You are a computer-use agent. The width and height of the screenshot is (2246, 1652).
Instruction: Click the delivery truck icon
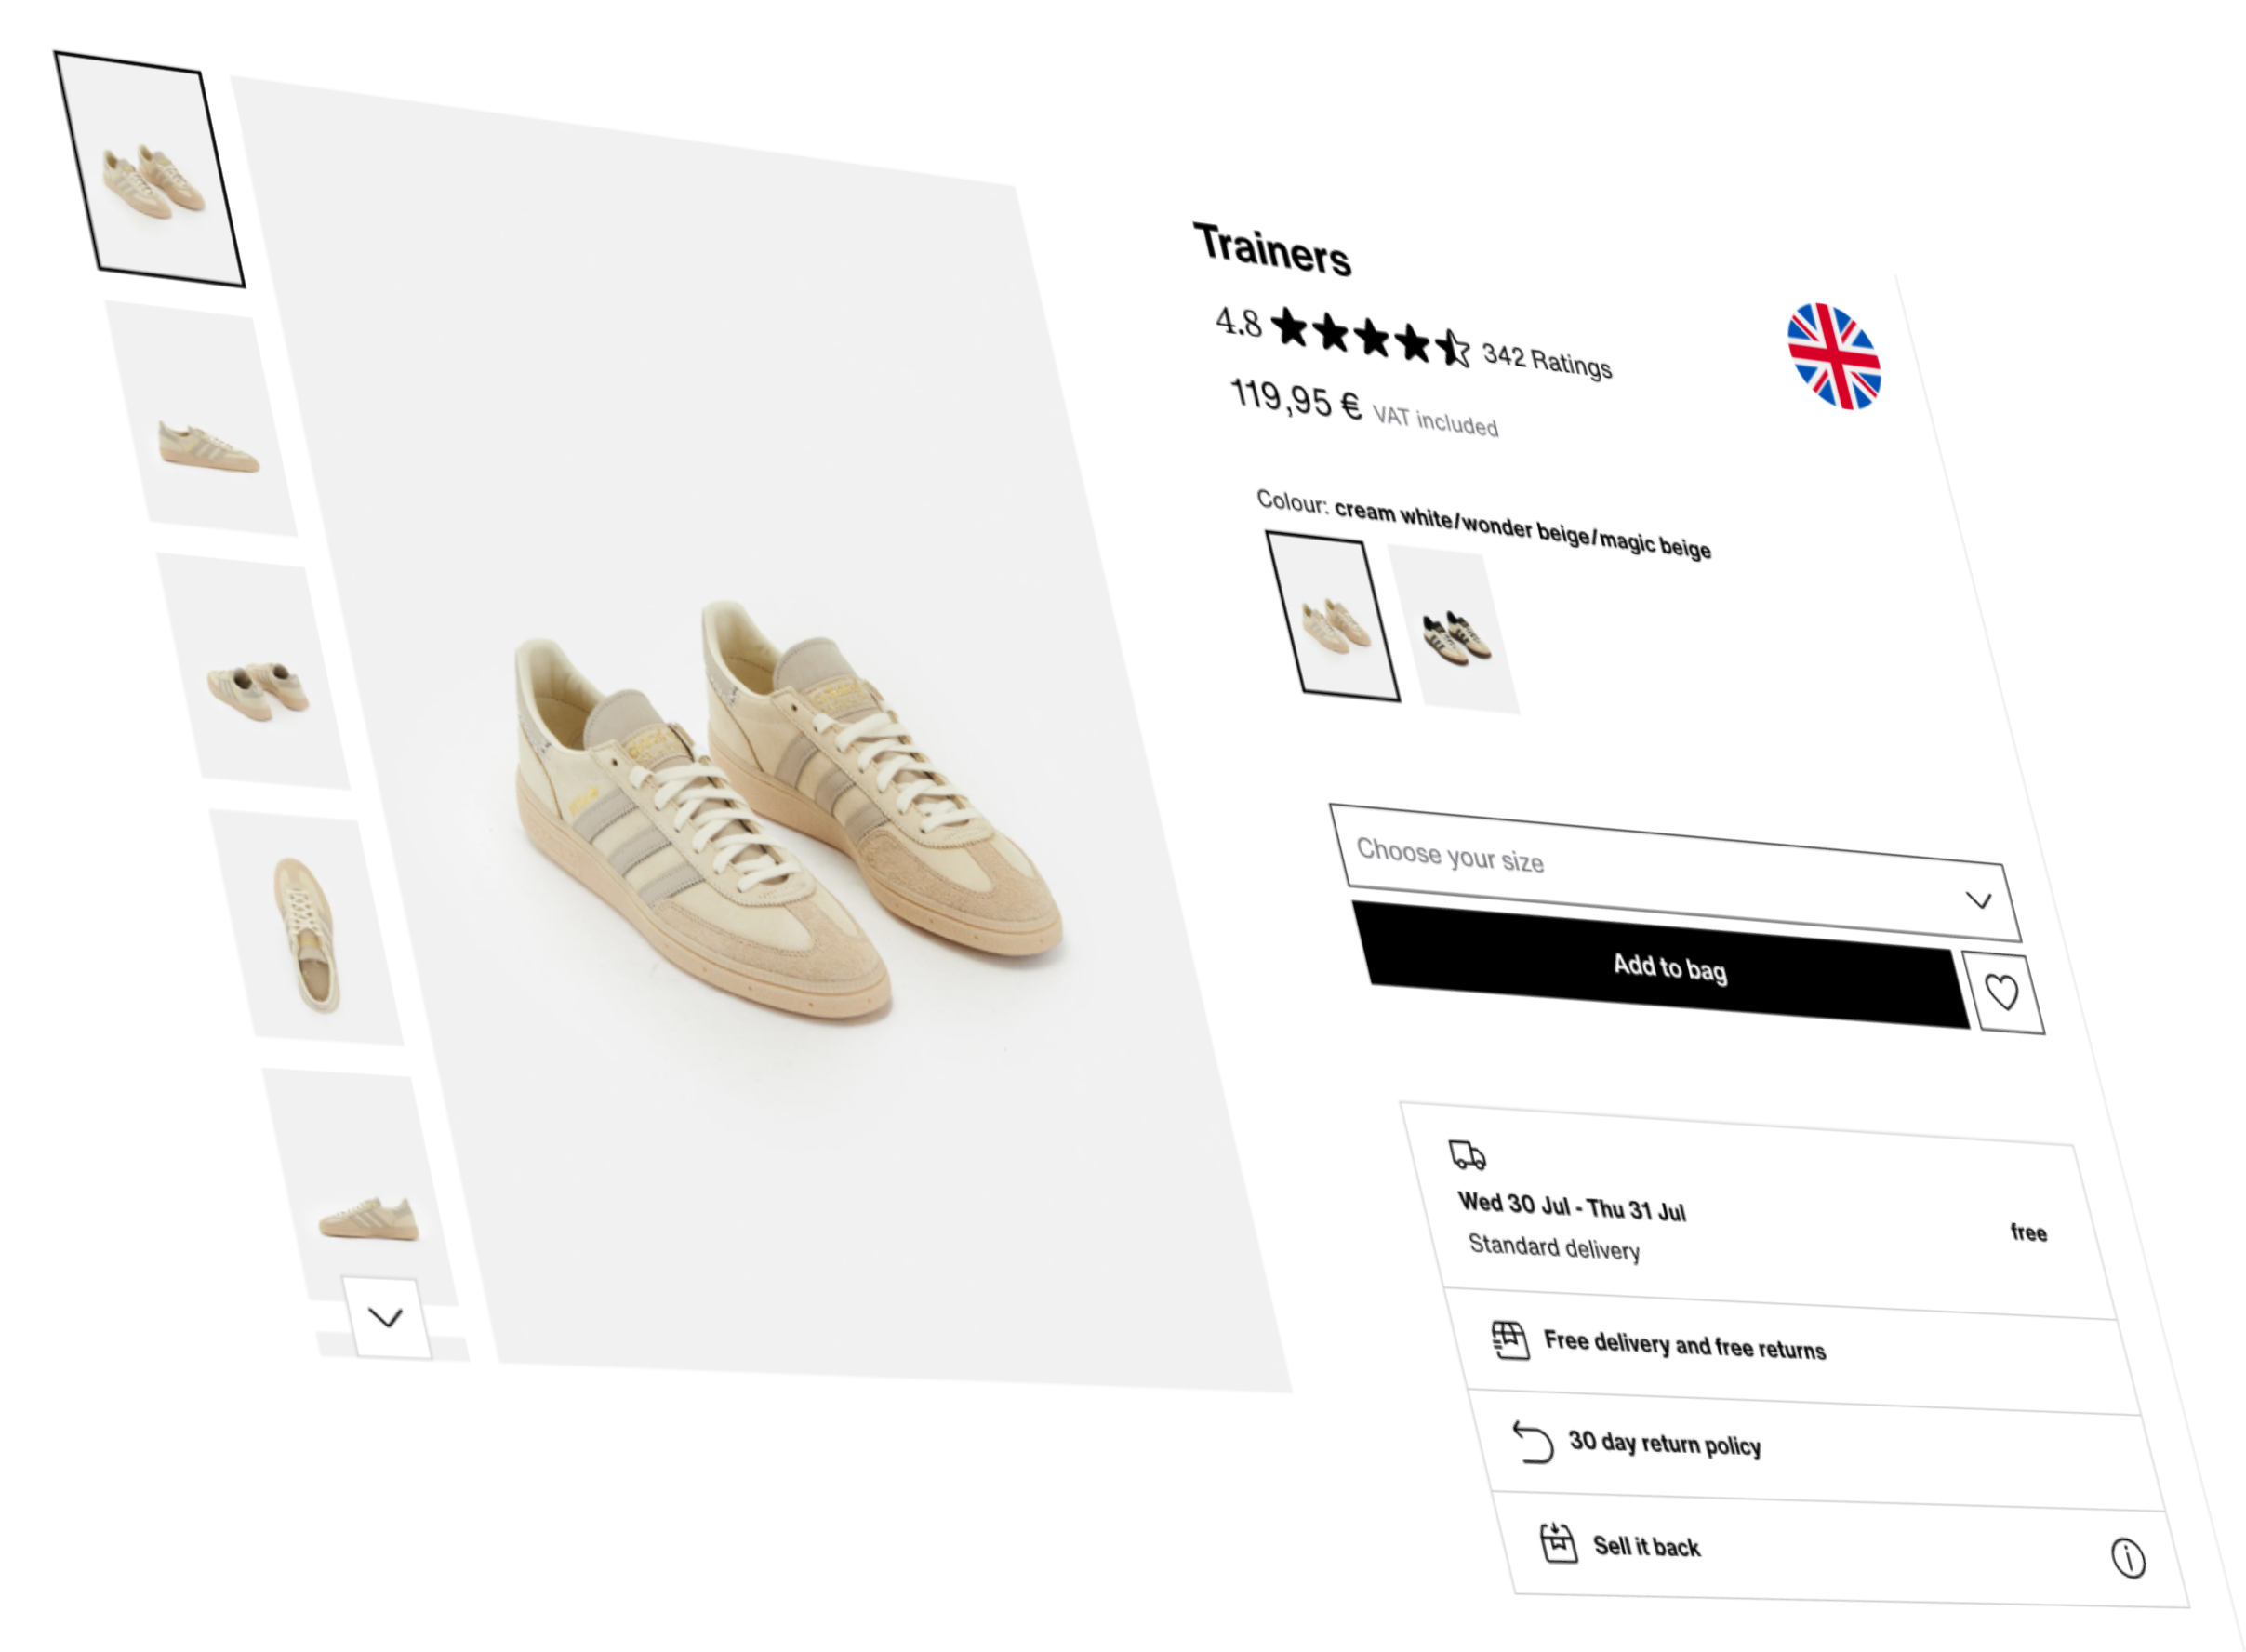coord(1468,1155)
